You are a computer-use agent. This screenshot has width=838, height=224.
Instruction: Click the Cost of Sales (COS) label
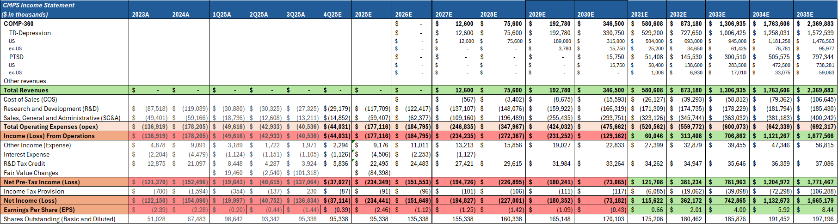pyautogui.click(x=31, y=99)
